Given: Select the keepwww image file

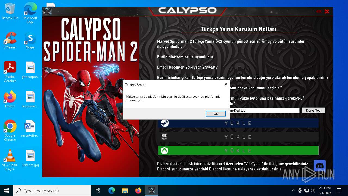Looking at the screenshot, I should pyautogui.click(x=30, y=99).
